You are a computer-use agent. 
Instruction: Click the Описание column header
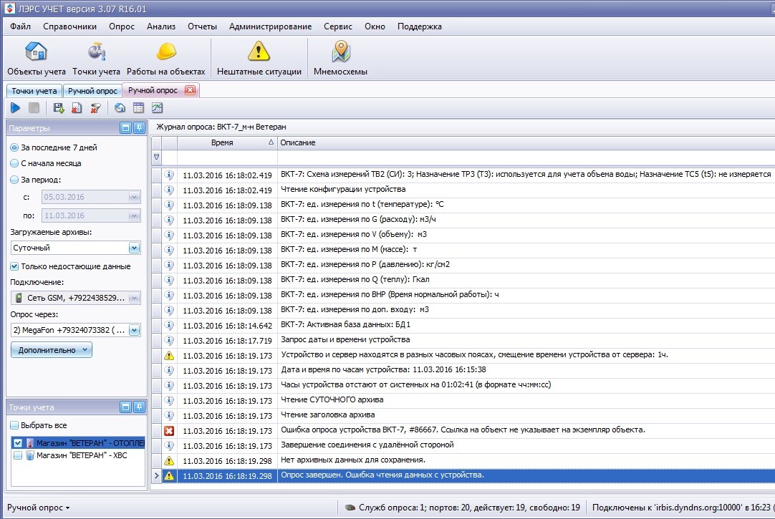tap(526, 142)
